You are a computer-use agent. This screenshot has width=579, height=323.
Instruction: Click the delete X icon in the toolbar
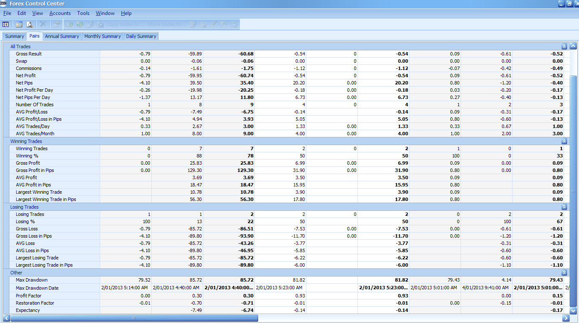(43, 24)
